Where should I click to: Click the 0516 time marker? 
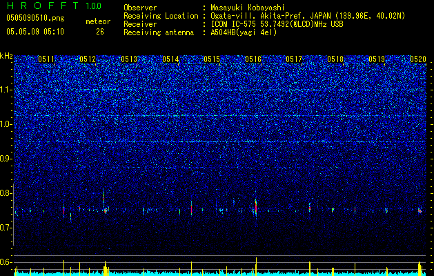(253, 59)
